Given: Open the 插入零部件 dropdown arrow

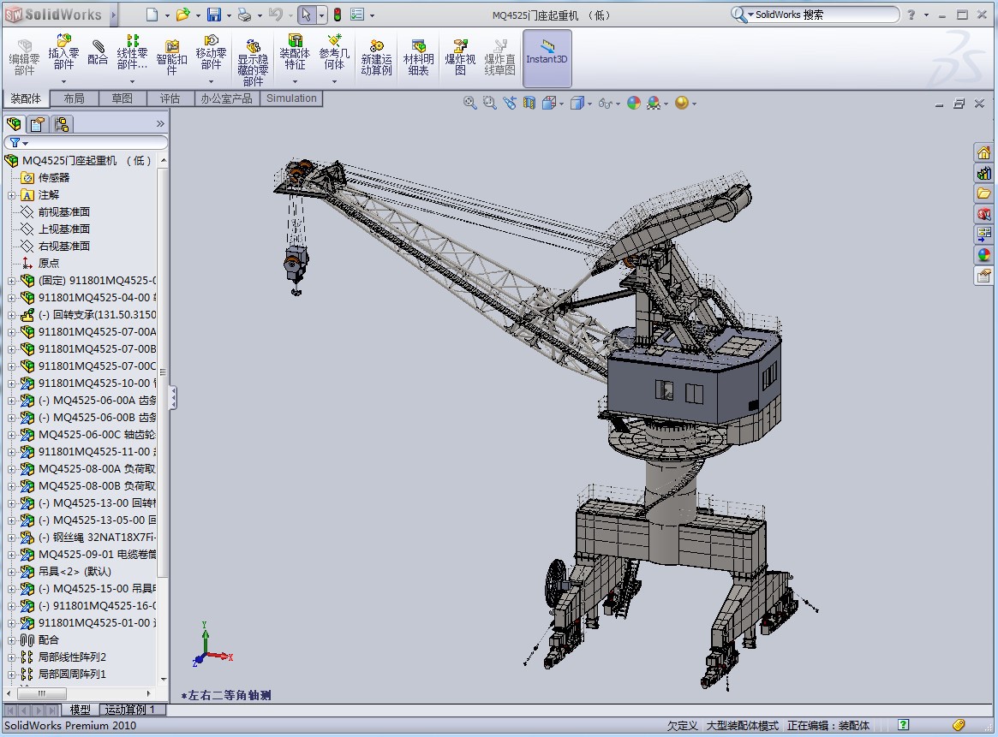Looking at the screenshot, I should 63,82.
